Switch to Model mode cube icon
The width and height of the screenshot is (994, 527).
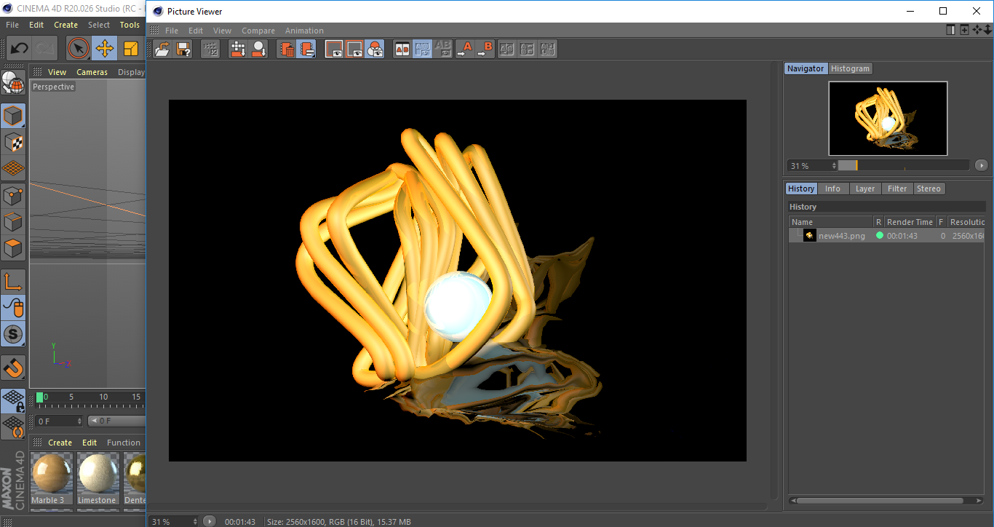[13, 116]
